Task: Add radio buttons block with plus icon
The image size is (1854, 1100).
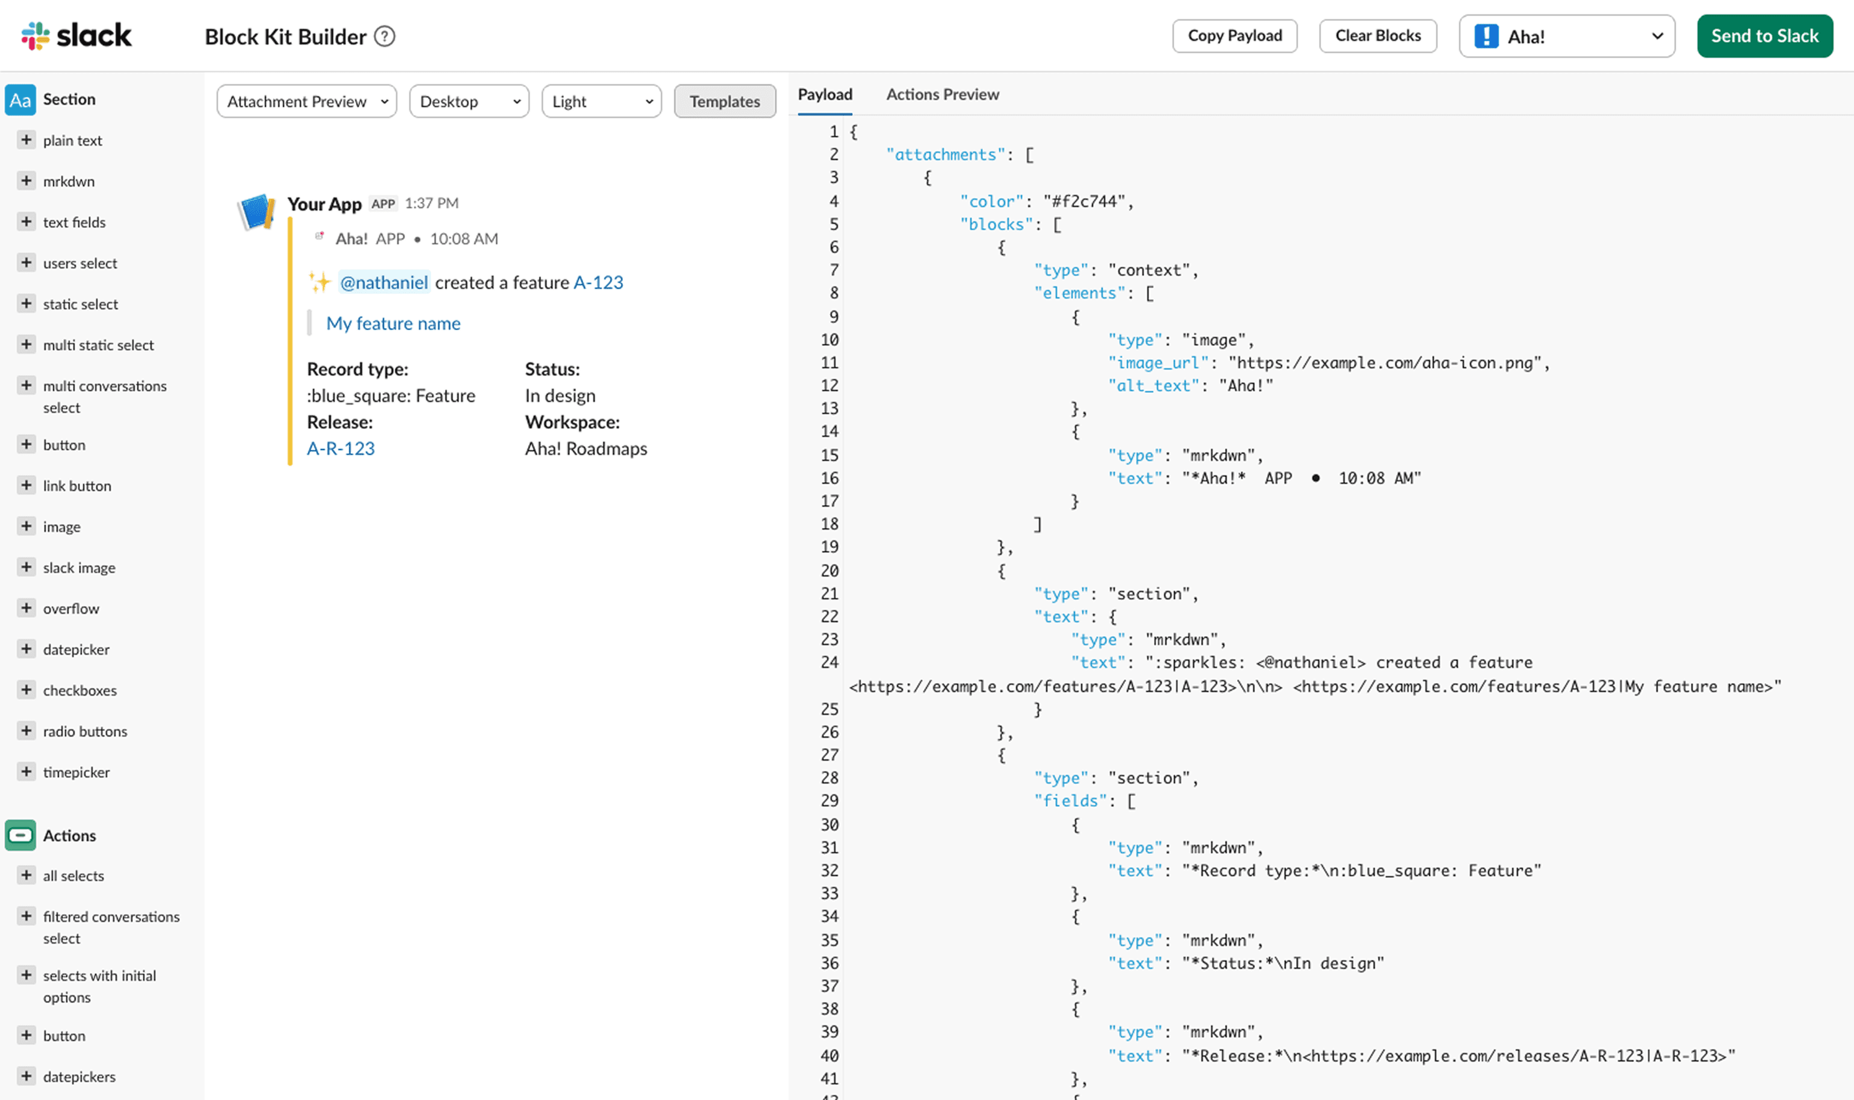Action: point(26,730)
